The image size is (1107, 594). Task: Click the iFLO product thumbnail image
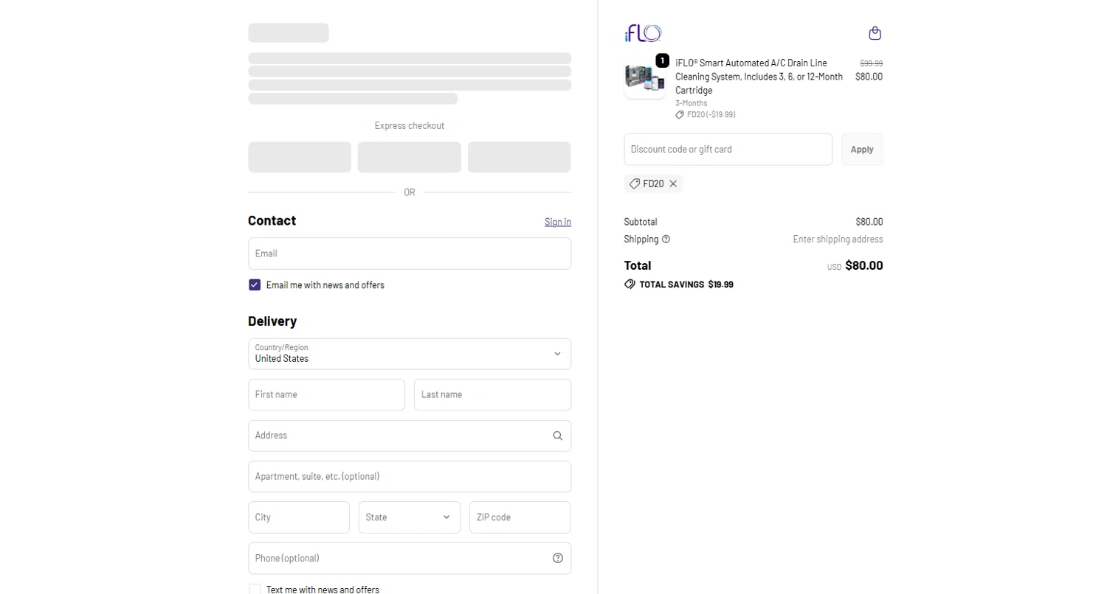[645, 77]
